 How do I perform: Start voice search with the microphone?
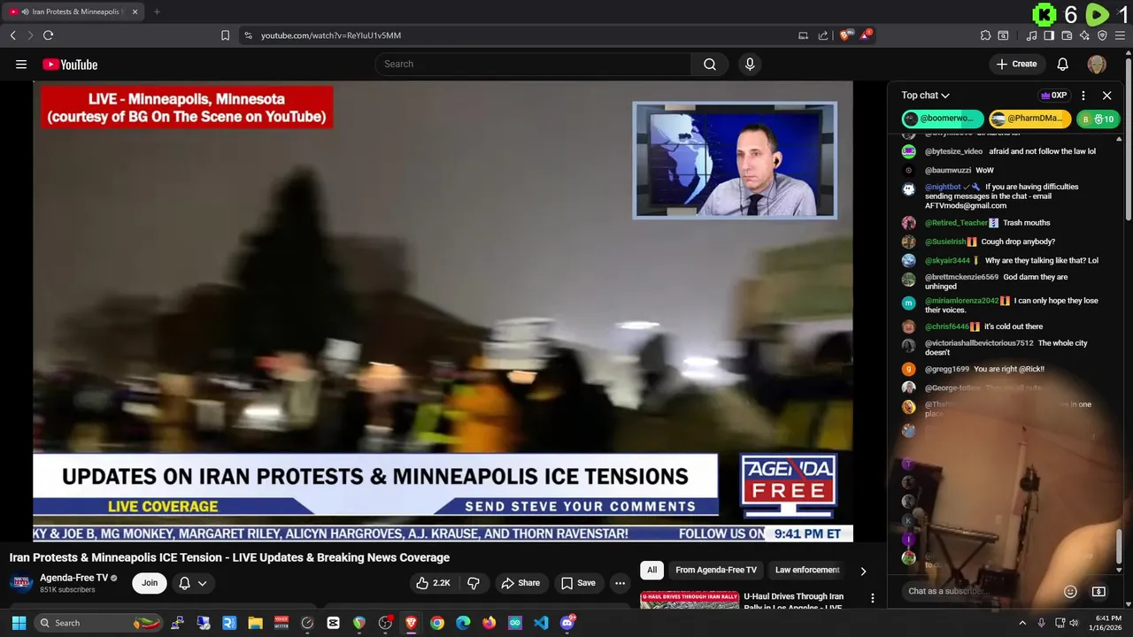click(x=750, y=64)
